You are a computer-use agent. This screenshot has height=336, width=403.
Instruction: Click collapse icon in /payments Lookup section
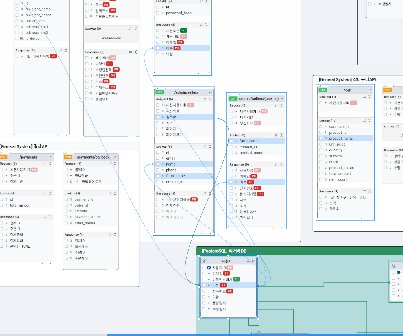tap(50, 193)
